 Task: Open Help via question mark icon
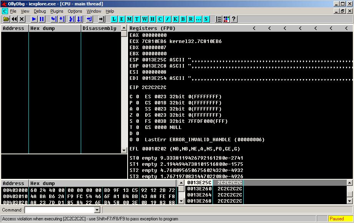point(234,19)
